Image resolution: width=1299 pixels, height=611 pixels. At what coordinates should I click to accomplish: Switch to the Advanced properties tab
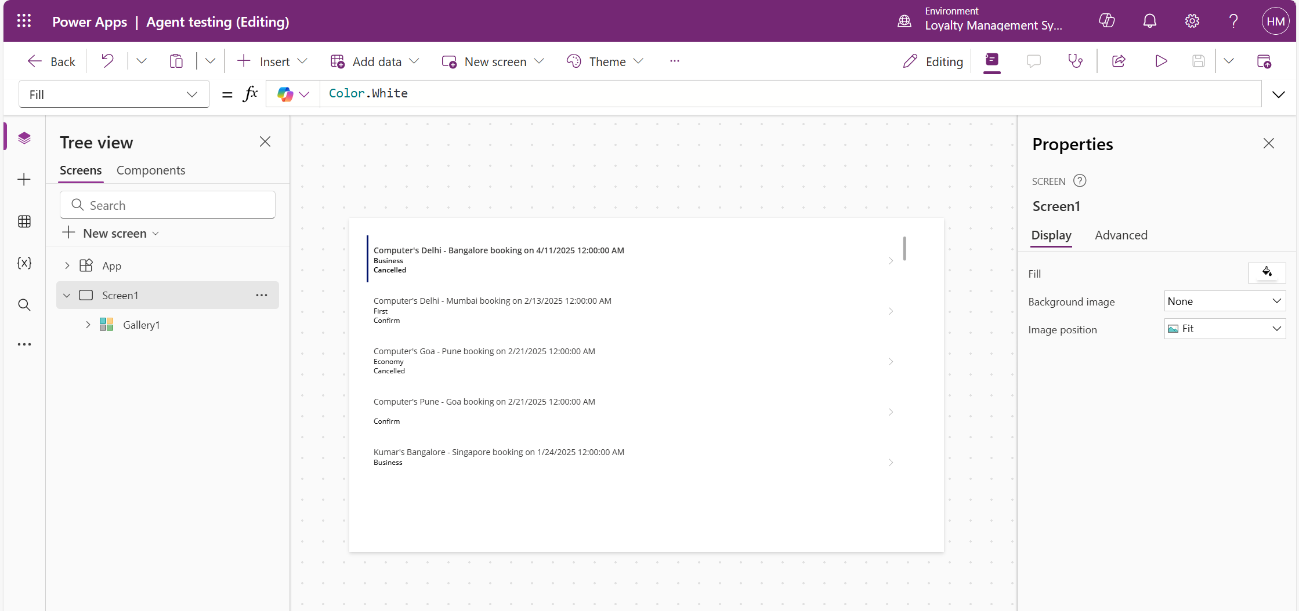[x=1121, y=235]
